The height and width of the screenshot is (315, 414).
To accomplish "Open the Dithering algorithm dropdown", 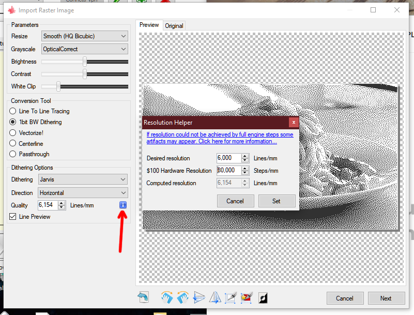I will coord(83,179).
